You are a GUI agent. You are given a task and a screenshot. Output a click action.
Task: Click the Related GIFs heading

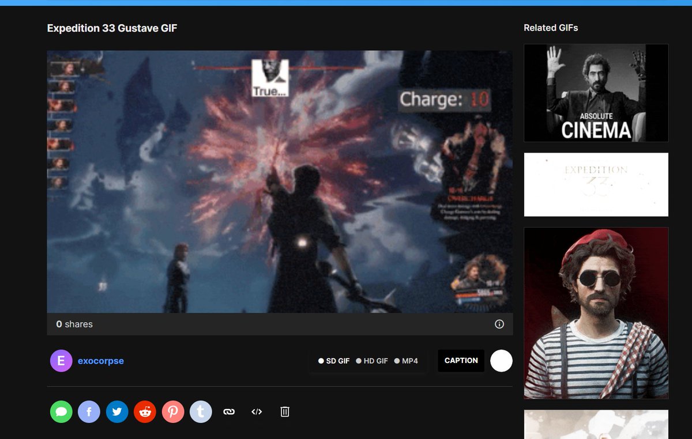551,28
